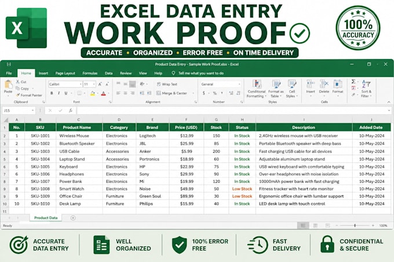Screen dimensions: 394x262
Task: Switch to the Page Layout ribbon tab
Action: [65, 73]
